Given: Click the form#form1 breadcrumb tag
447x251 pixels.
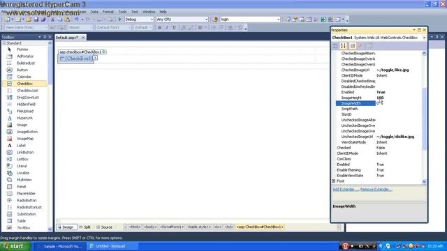Looking at the screenshot, I should (x=172, y=227).
